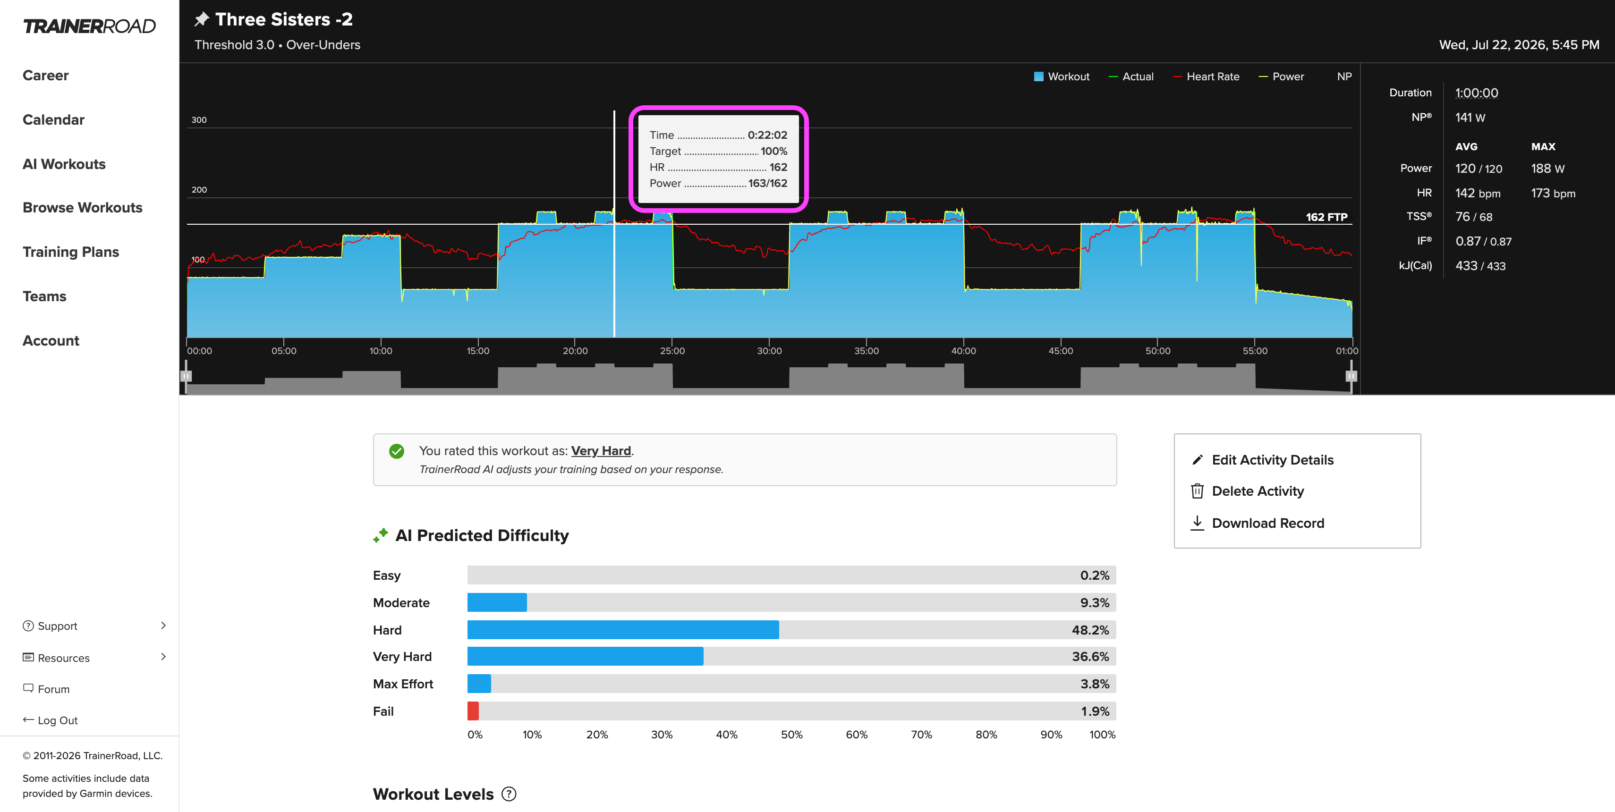The width and height of the screenshot is (1615, 812).
Task: Click the NP value 141 W
Action: point(1470,118)
